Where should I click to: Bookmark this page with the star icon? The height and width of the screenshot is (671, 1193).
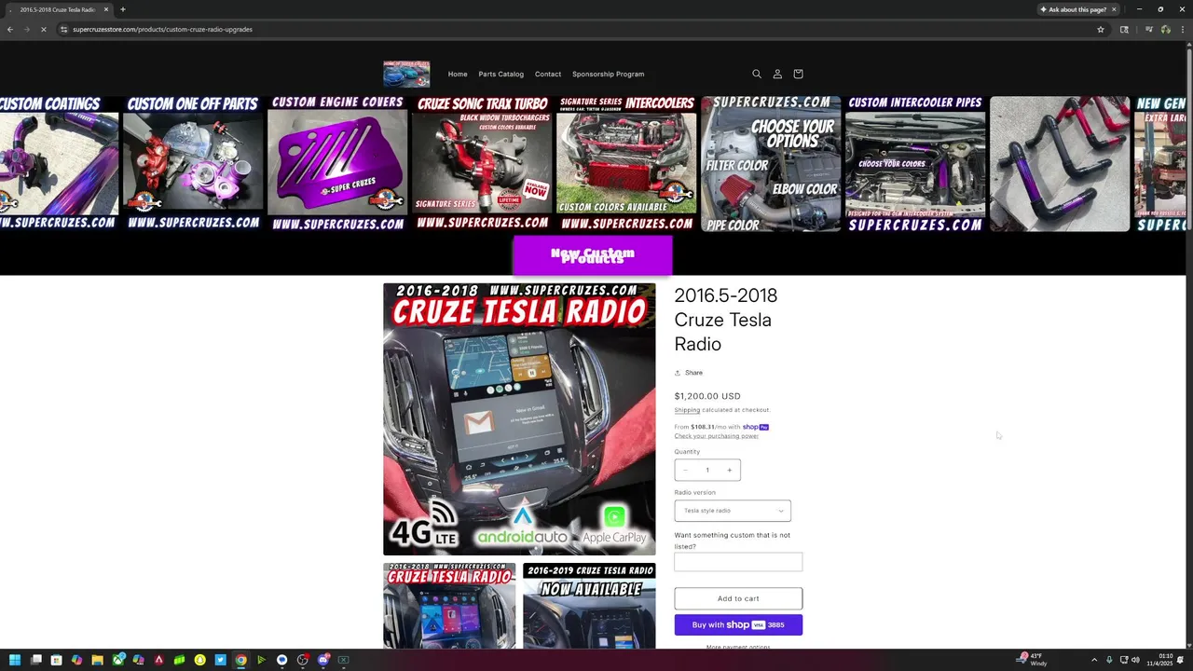[1101, 29]
